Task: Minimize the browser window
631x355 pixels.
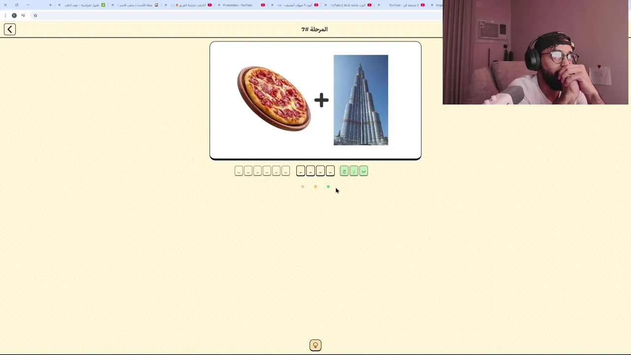Action: [28, 5]
